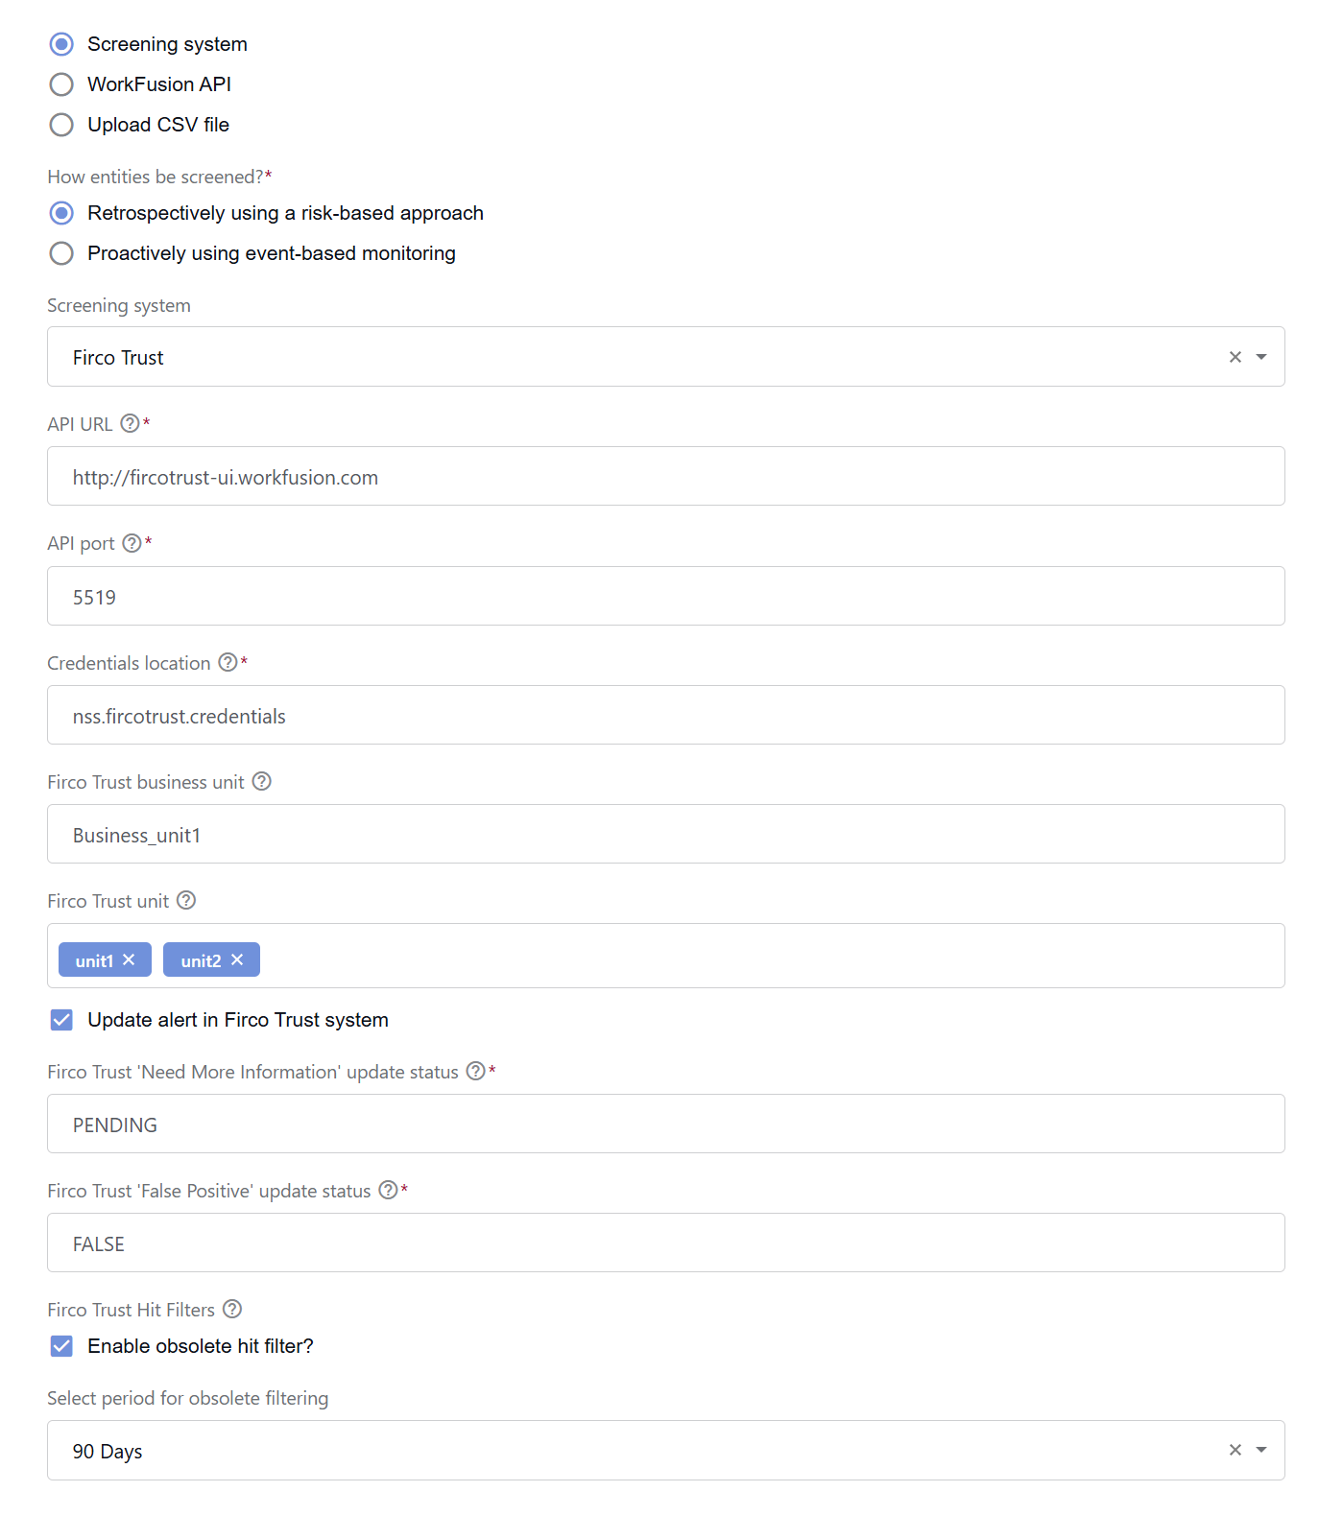Click help icon beside Firco Trust unit
The image size is (1343, 1539).
click(x=186, y=900)
